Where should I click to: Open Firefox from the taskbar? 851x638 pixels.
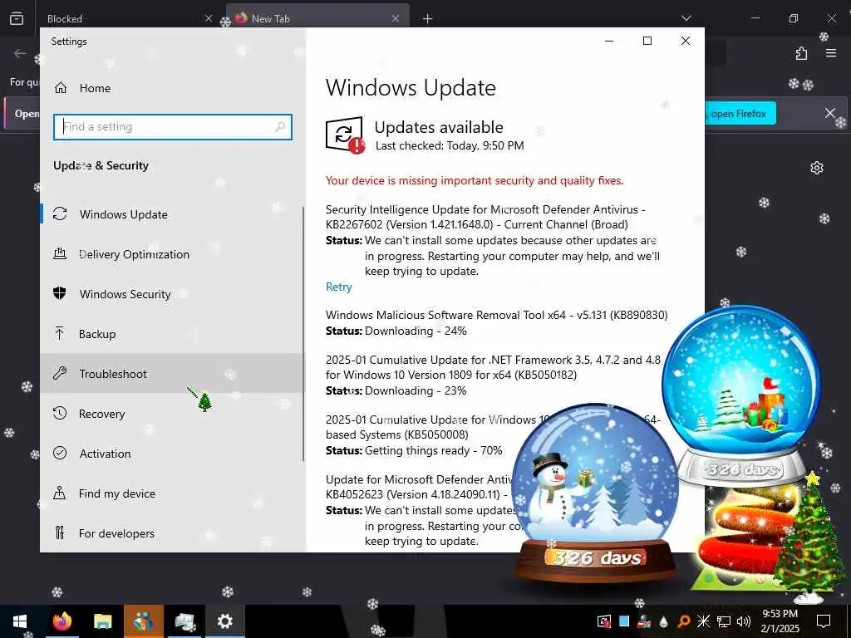tap(62, 621)
